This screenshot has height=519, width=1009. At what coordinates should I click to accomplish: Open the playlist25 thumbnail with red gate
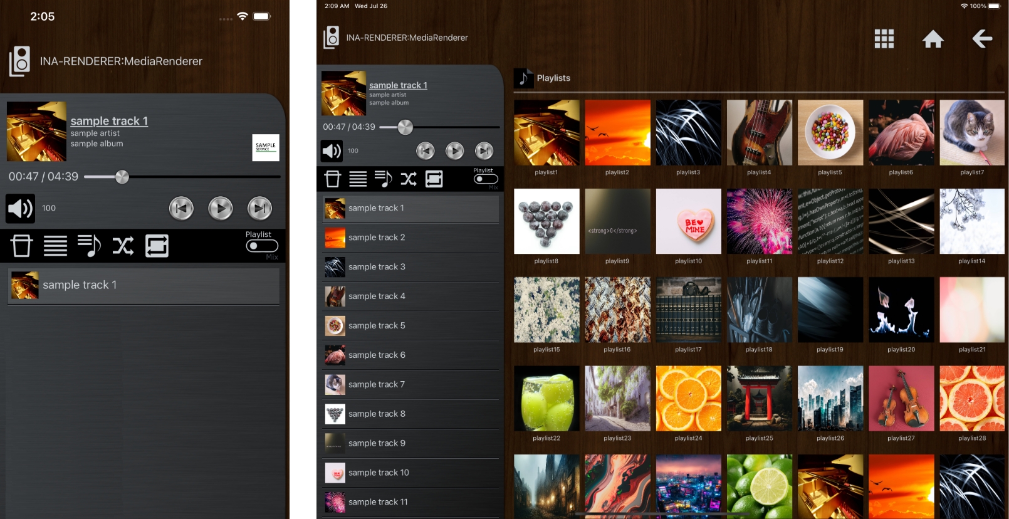(x=759, y=399)
